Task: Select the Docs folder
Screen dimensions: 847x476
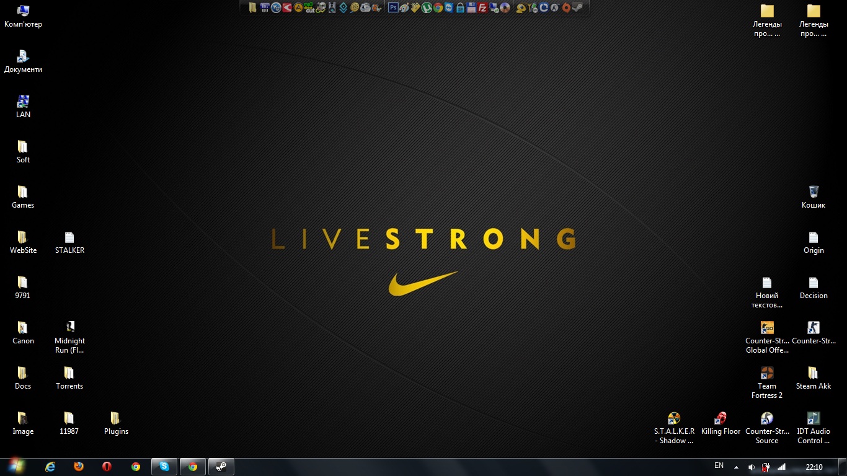Action: pyautogui.click(x=23, y=378)
